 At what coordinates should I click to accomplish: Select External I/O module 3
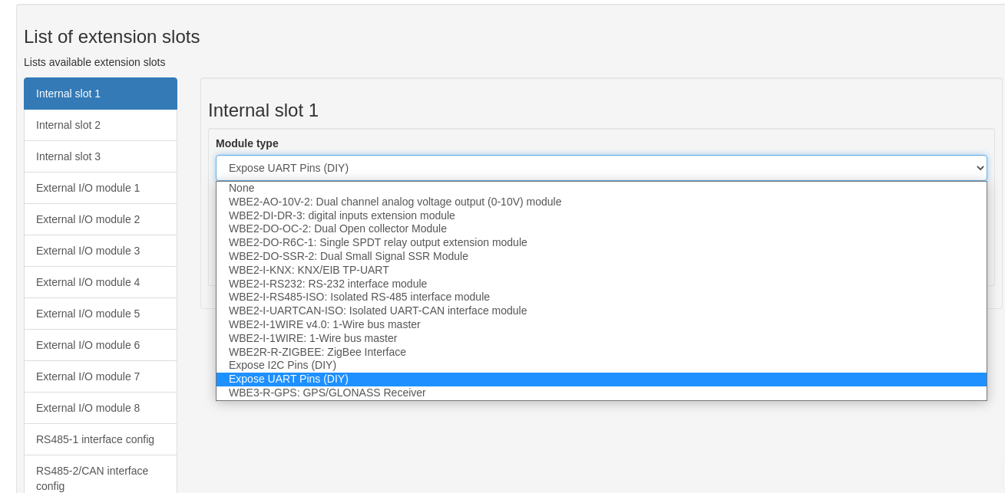(101, 251)
